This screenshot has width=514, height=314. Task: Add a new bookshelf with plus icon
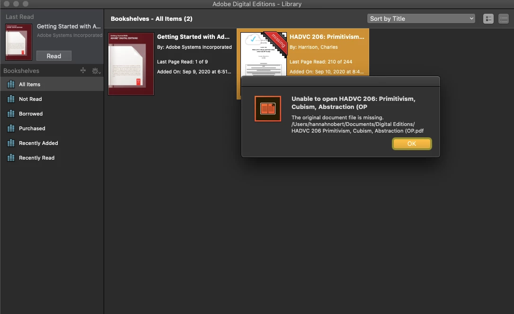[83, 70]
